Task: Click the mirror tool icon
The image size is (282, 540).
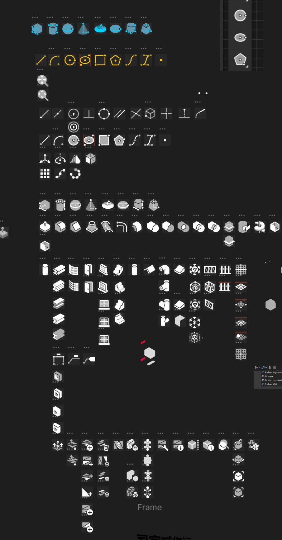Action: pos(75,158)
